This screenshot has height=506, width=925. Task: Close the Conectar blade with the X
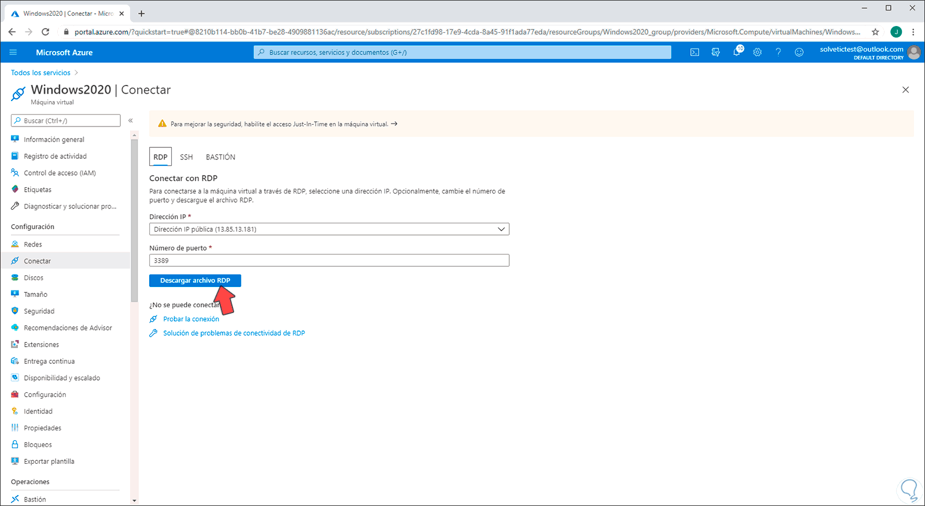906,90
